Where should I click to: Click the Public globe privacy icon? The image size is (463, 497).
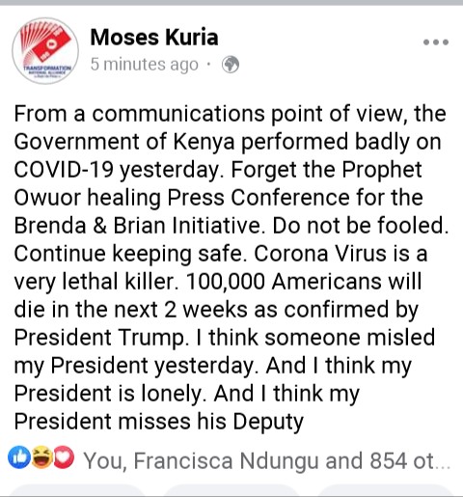pos(231,65)
